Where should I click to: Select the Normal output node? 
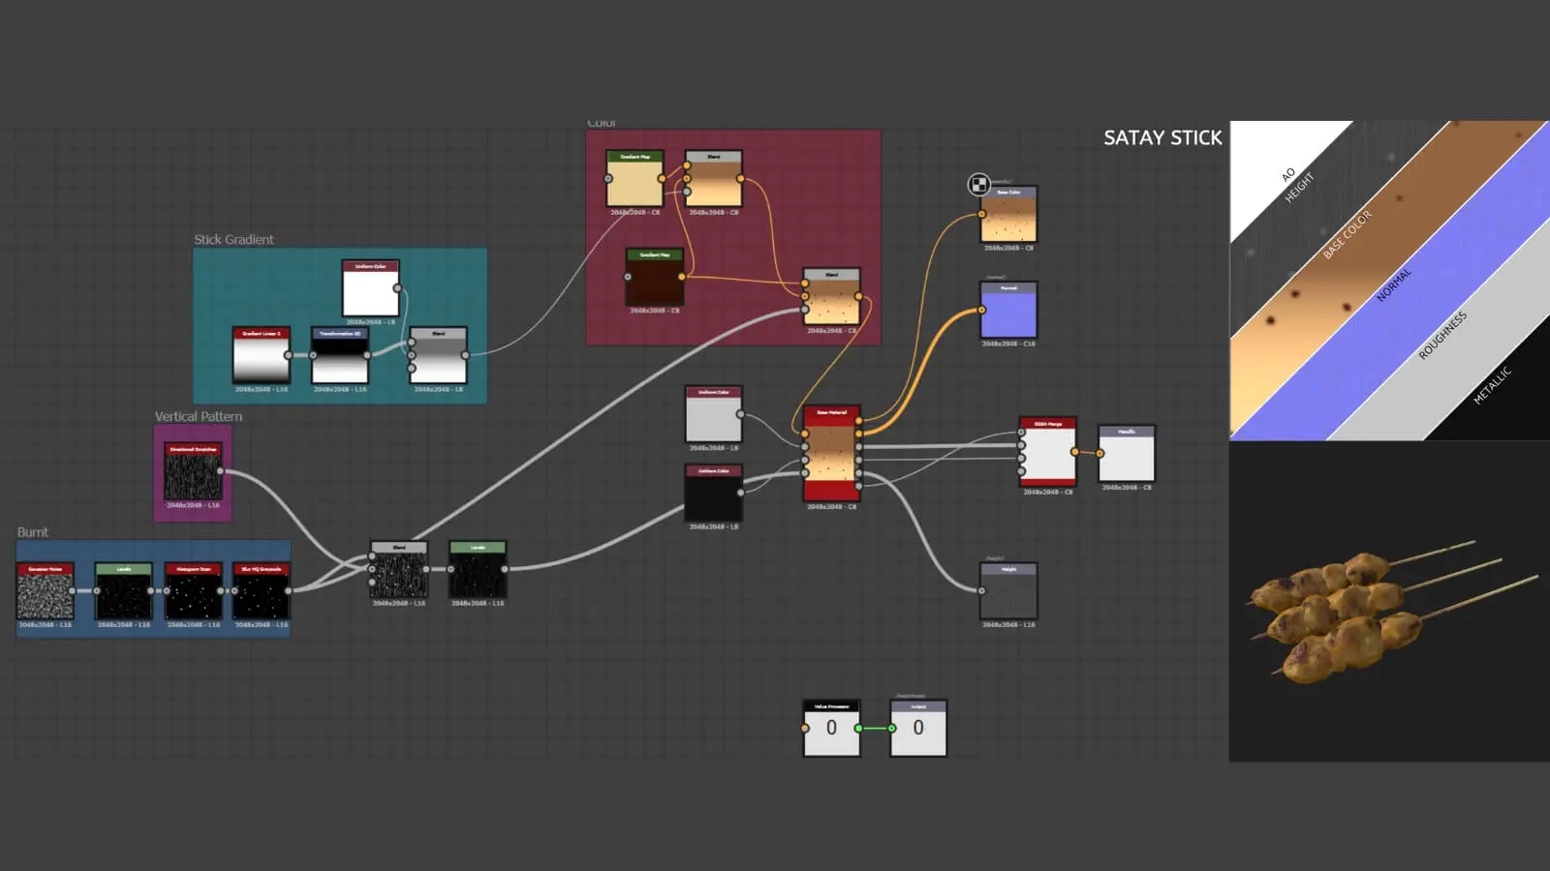[x=1008, y=310]
